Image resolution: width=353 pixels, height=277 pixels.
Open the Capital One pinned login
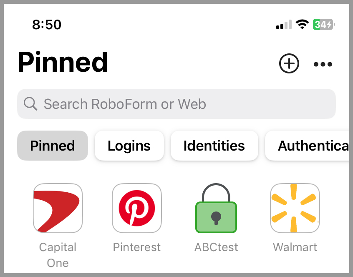point(58,208)
